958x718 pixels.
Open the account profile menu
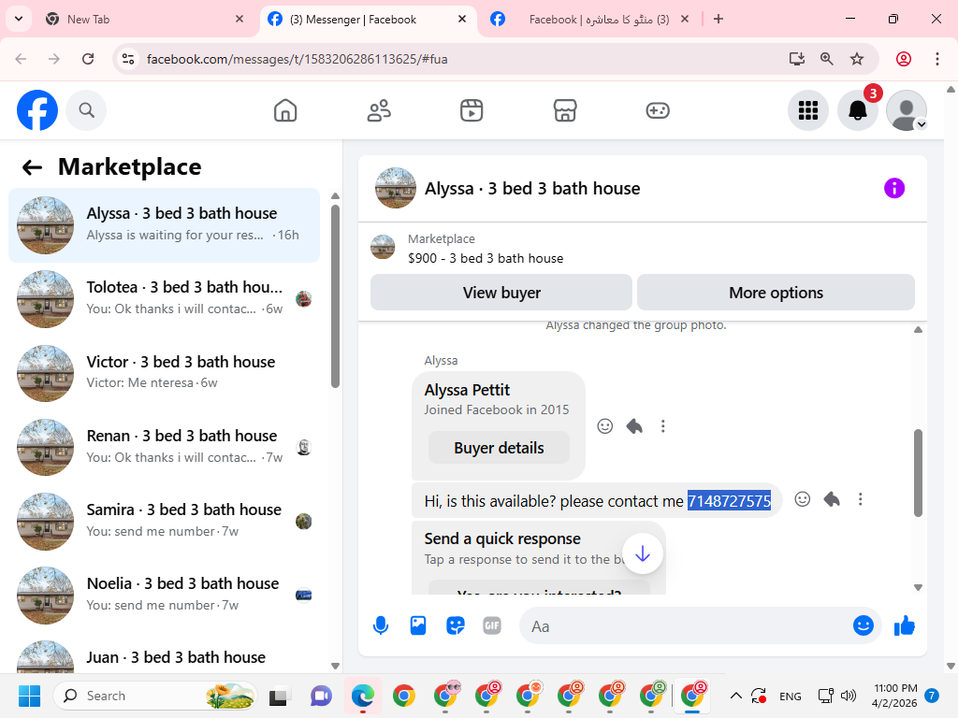pos(907,110)
